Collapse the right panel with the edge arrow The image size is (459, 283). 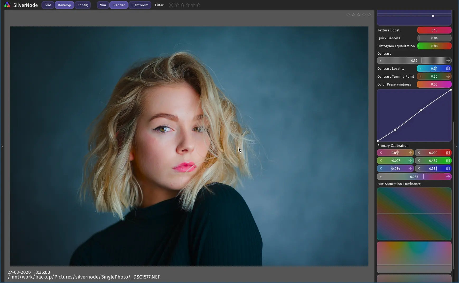(x=456, y=146)
